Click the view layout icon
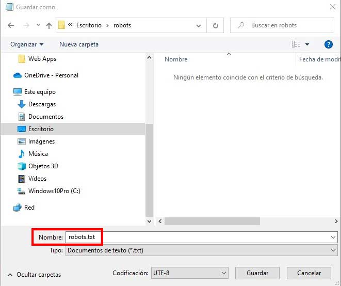 296,44
